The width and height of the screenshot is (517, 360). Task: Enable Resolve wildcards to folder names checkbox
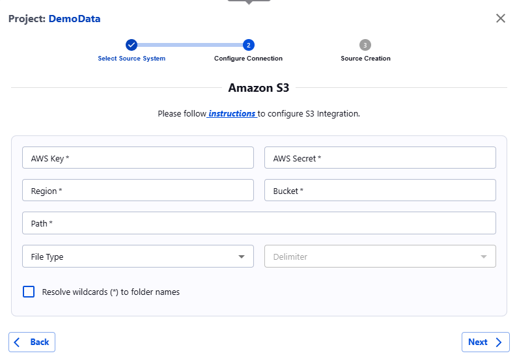pyautogui.click(x=29, y=292)
